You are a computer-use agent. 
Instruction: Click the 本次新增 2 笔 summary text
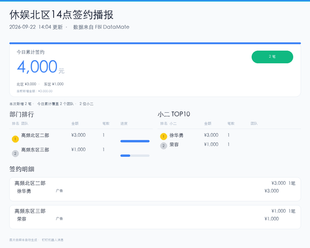coord(20,104)
